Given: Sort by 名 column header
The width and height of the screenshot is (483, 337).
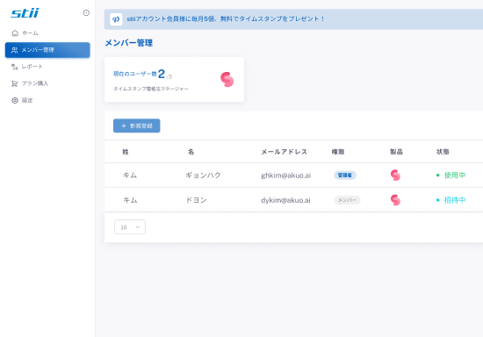Looking at the screenshot, I should tap(191, 152).
